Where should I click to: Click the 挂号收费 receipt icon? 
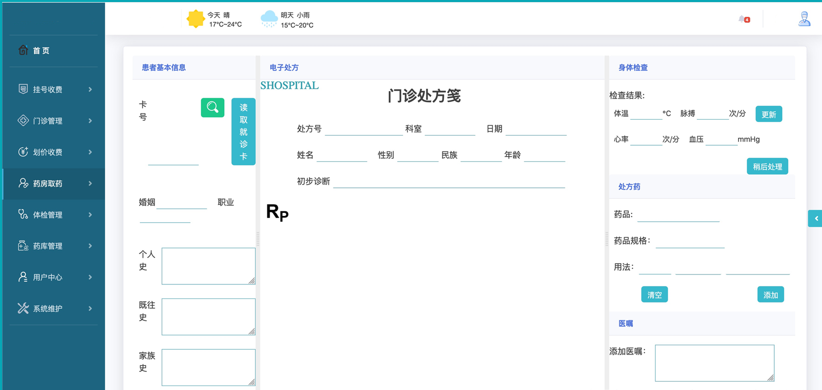coord(23,89)
